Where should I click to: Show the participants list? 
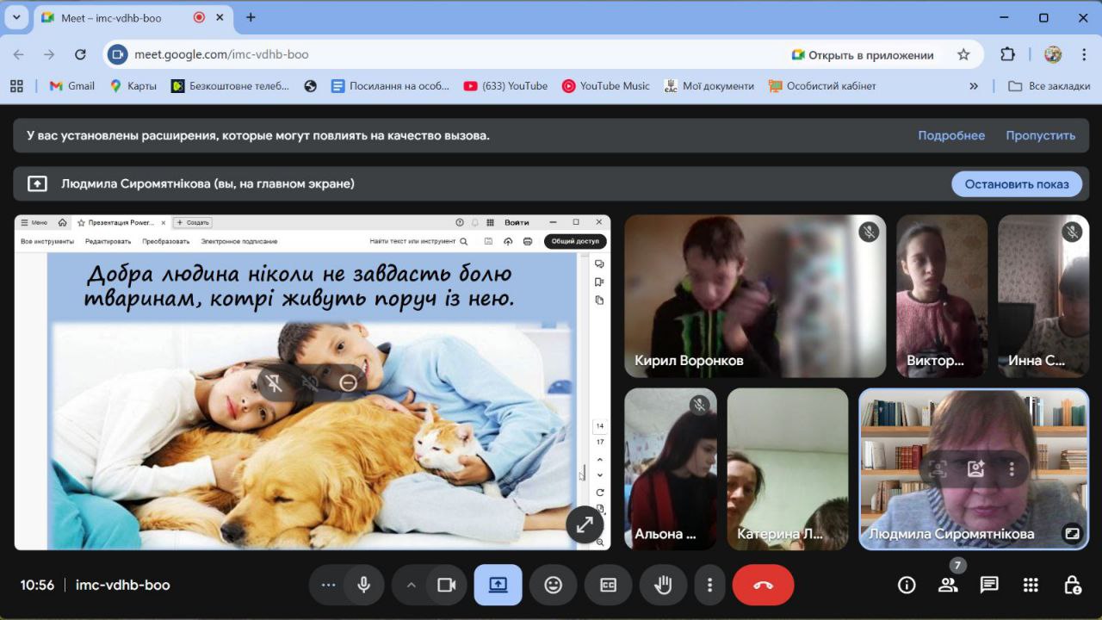click(948, 586)
